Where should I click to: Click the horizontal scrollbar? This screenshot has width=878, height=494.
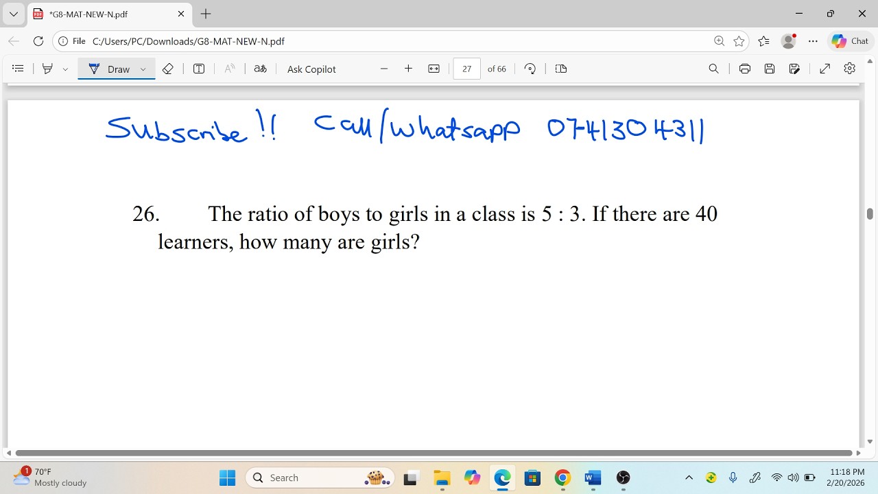point(434,453)
